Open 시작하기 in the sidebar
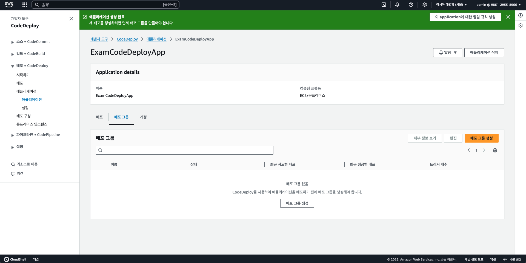The height and width of the screenshot is (263, 526). (x=23, y=75)
